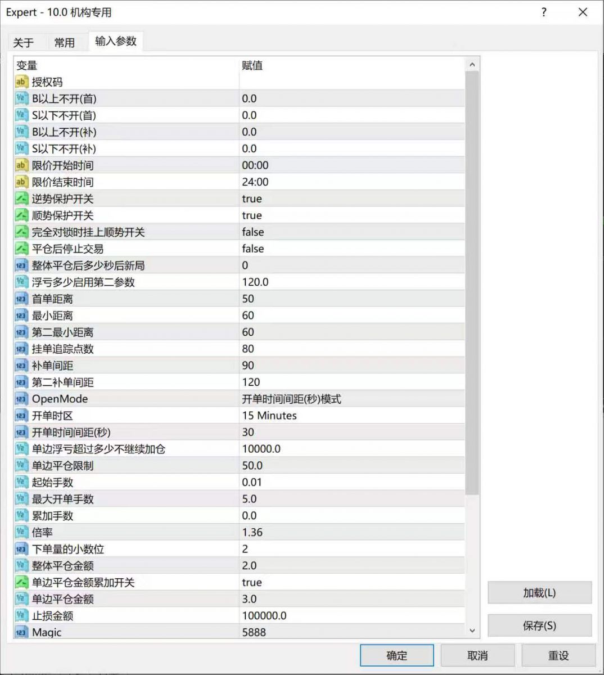Click the help question mark in title bar
Screen dimensions: 604x675
pyautogui.click(x=543, y=12)
